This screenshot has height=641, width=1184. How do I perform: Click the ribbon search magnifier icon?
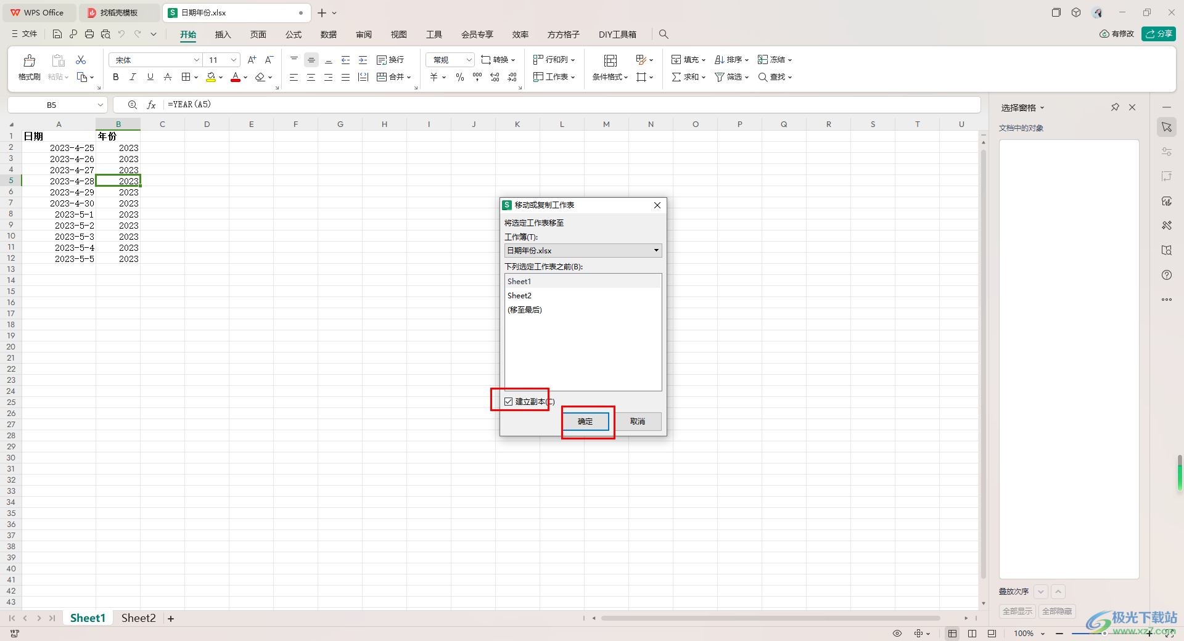[664, 34]
